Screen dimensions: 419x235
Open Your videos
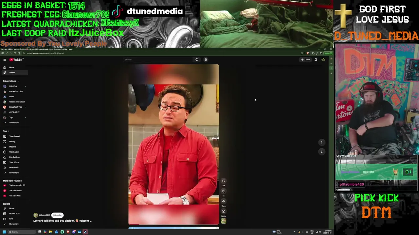(x=15, y=163)
